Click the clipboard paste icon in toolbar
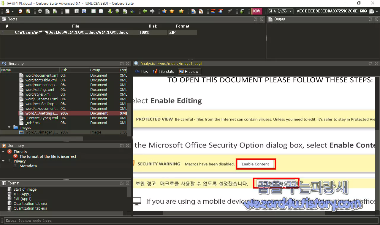The image size is (380, 225). (20, 11)
